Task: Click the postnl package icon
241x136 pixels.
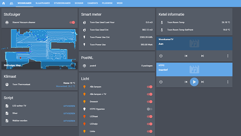Action: pos(85,66)
